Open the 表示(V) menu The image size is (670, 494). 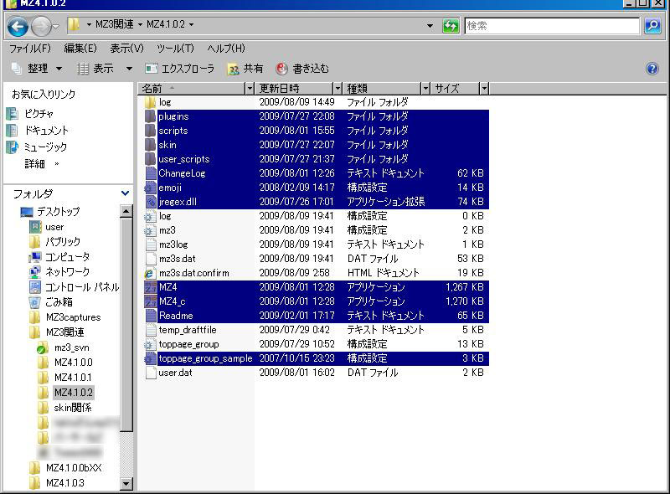126,49
